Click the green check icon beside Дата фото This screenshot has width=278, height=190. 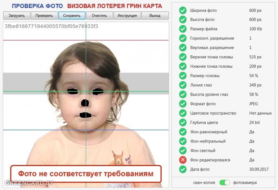tap(183, 170)
